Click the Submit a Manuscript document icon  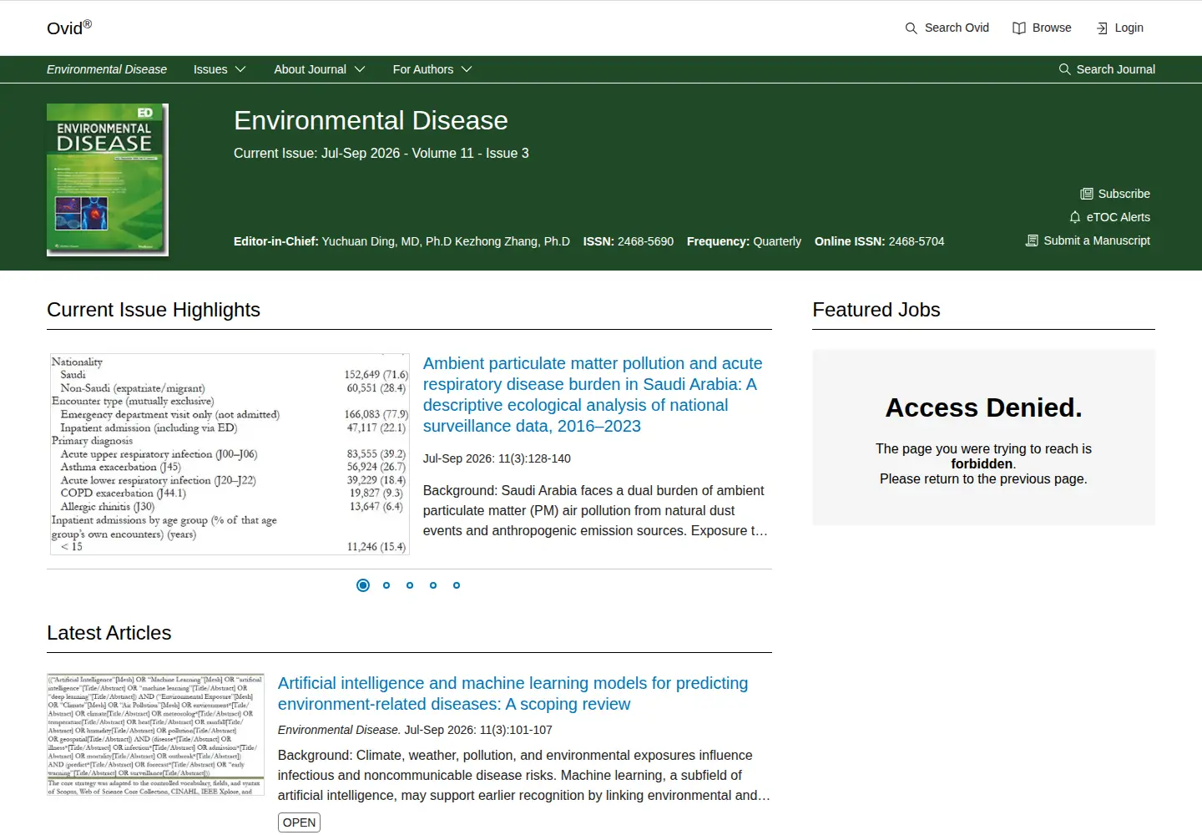click(1032, 240)
